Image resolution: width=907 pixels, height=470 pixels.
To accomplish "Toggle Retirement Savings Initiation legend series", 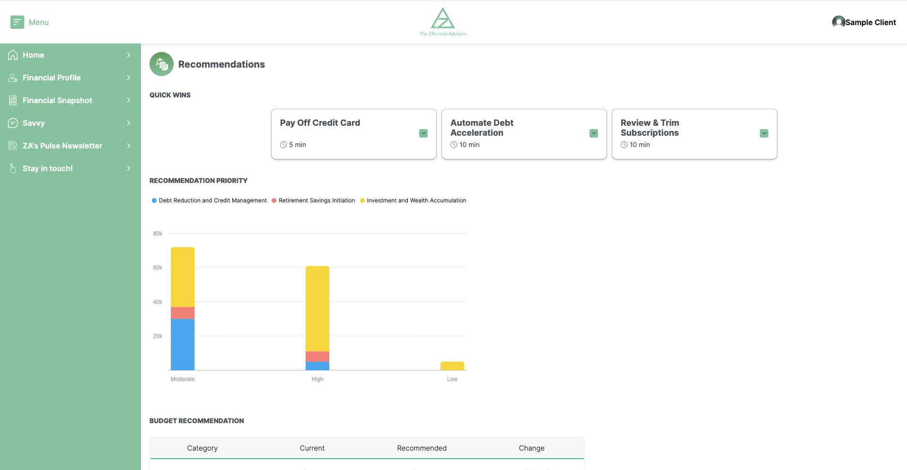I will (313, 200).
